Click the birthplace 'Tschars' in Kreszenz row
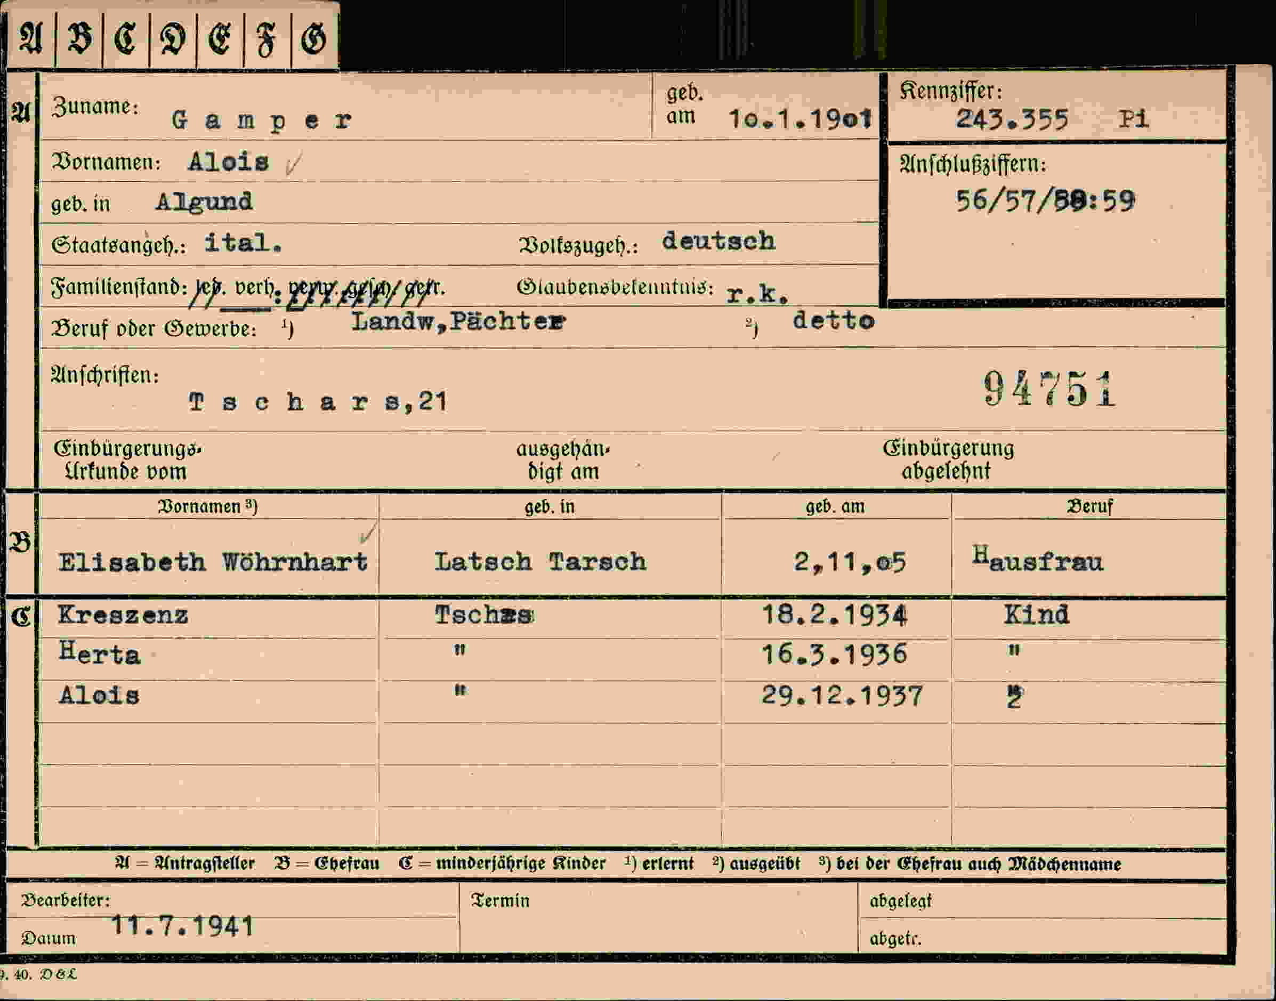 point(484,615)
